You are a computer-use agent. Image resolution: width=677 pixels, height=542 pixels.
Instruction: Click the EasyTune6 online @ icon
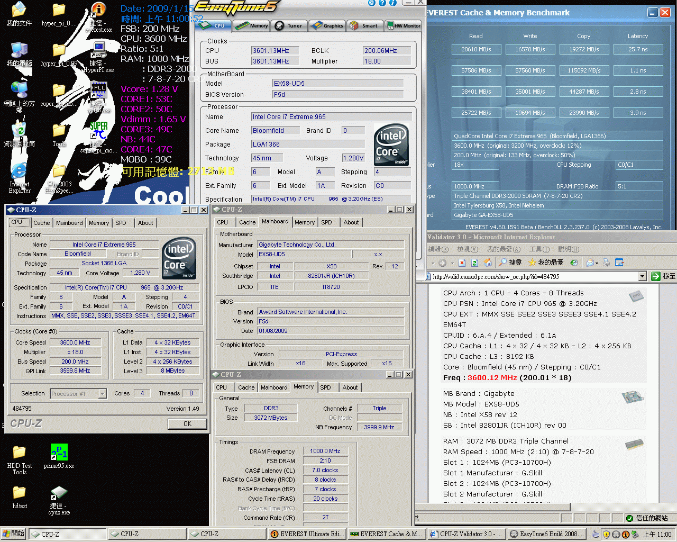point(372,3)
